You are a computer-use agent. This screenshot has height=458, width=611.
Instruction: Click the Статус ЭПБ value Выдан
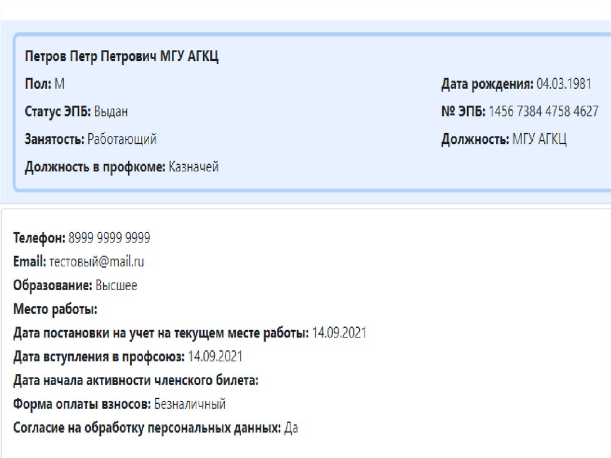pos(111,112)
